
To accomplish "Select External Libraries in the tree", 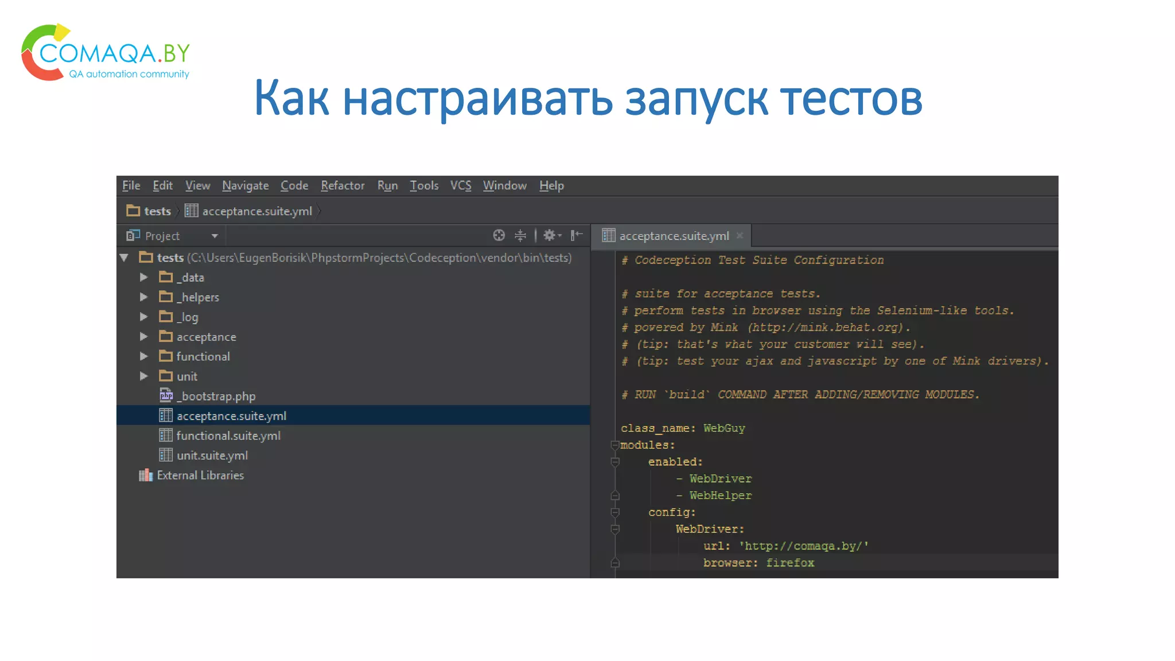I will coord(200,475).
